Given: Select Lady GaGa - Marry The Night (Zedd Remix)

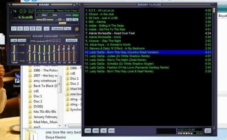Looking at the screenshot, I should point(148,60).
